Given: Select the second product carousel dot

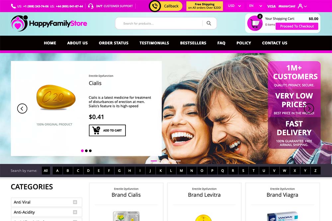Looking at the screenshot, I should coord(86,151).
